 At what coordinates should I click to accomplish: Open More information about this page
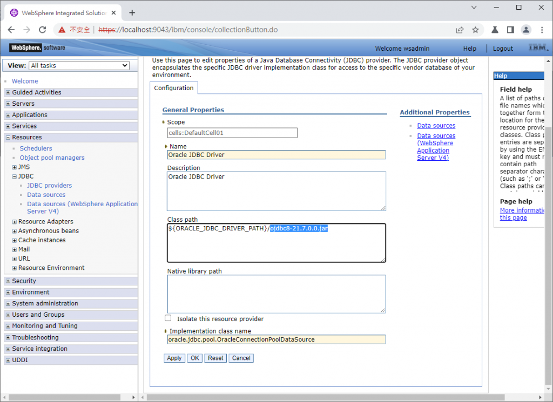click(522, 214)
